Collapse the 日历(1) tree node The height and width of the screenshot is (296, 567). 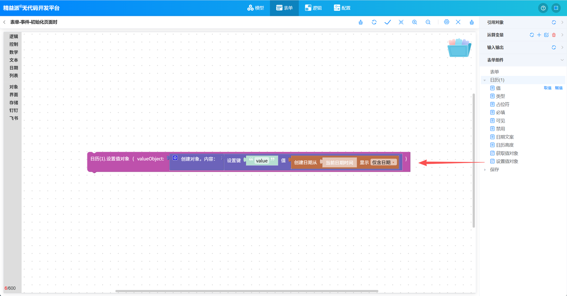click(485, 80)
